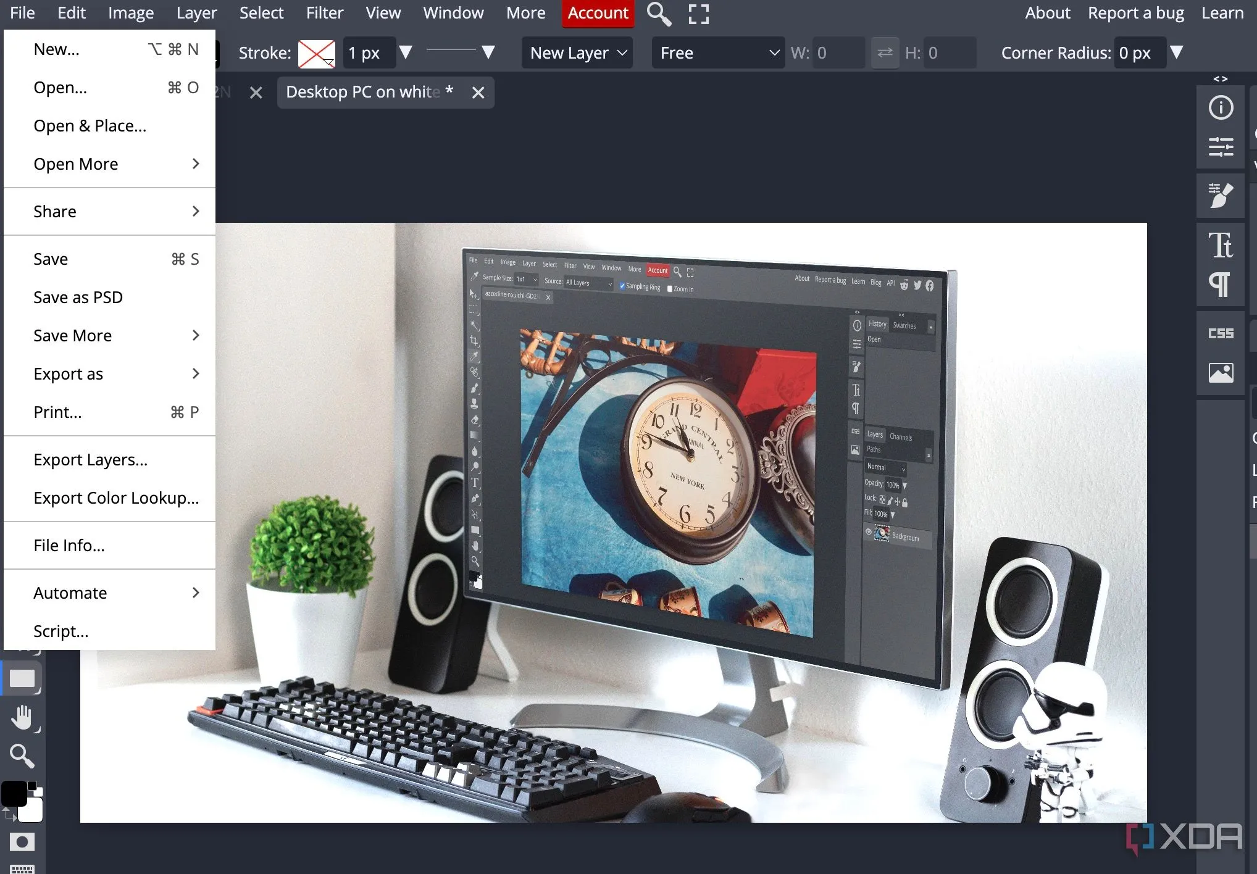
Task: Open the New Layer dropdown
Action: [577, 53]
